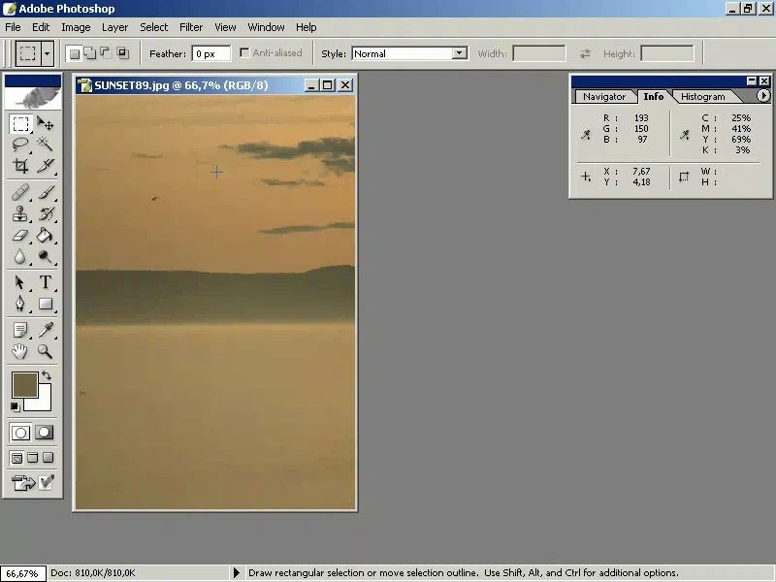Image resolution: width=776 pixels, height=582 pixels.
Task: Select the Eyedropper tool
Action: tap(45, 330)
